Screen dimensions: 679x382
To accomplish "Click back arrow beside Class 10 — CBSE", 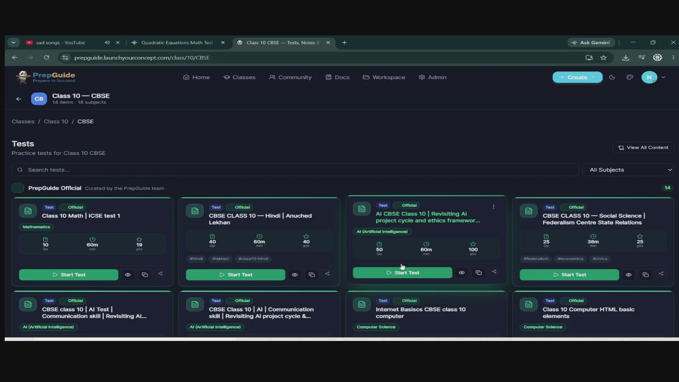I will pyautogui.click(x=19, y=99).
